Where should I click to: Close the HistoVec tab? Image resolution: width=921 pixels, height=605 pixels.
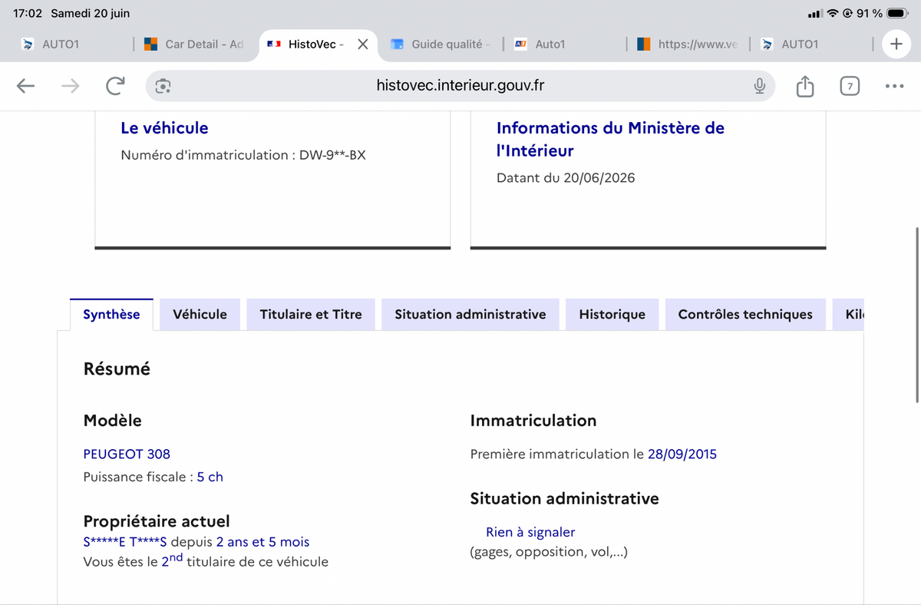coord(363,45)
